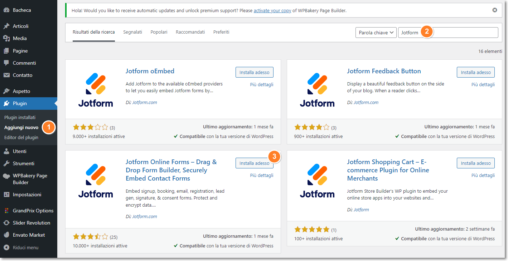The image size is (508, 261).
Task: Dismiss the WPBakery activation notice
Action: pos(495,10)
